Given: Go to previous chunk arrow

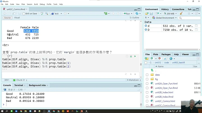Looking at the screenshot, I should tap(113, 13).
